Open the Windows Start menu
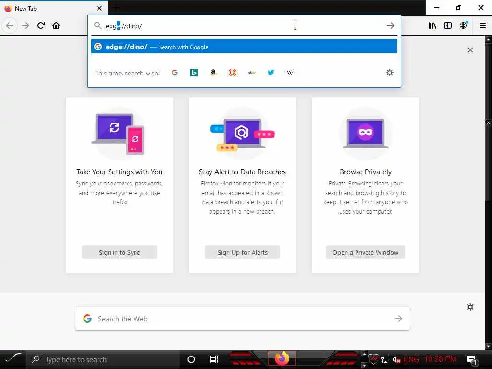The image size is (492, 369). point(13,359)
